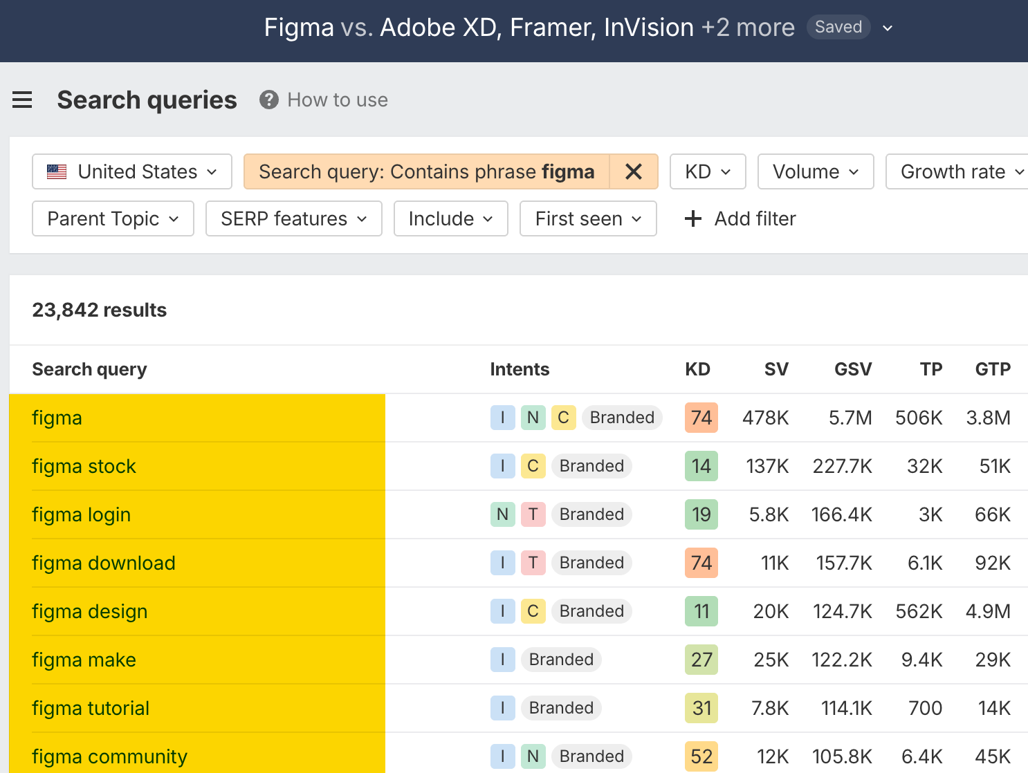The image size is (1028, 773).
Task: Click the plus icon to add filter
Action: click(692, 219)
